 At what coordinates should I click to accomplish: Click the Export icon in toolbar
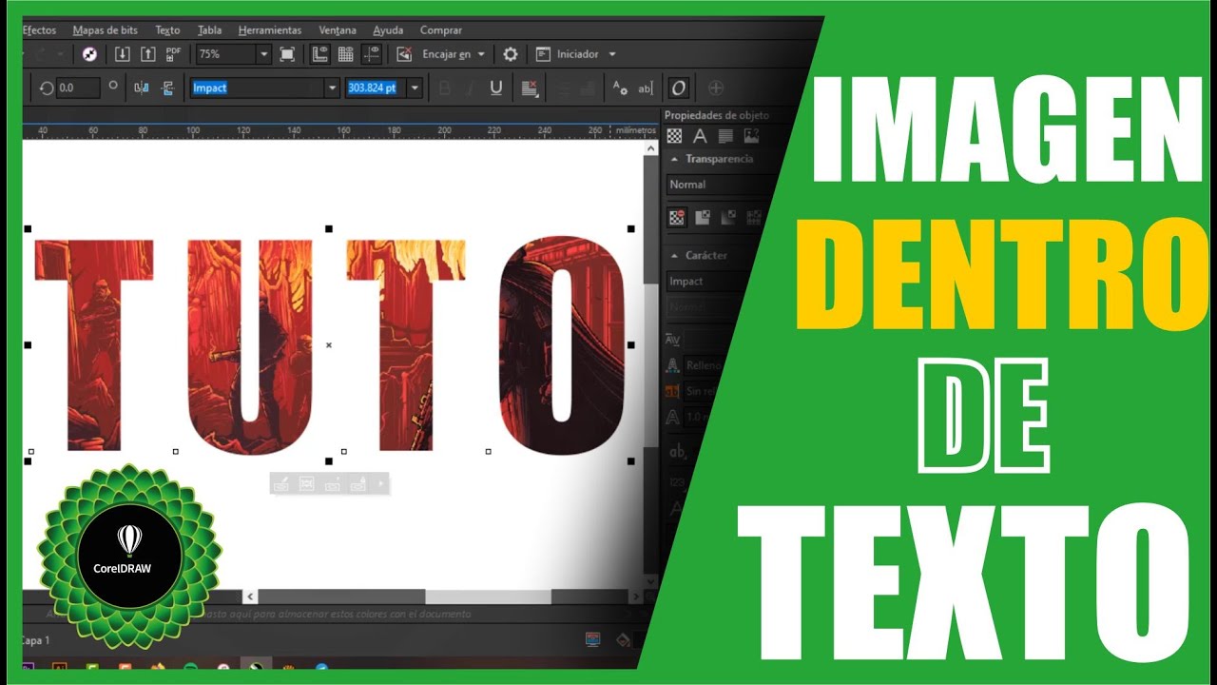point(147,54)
